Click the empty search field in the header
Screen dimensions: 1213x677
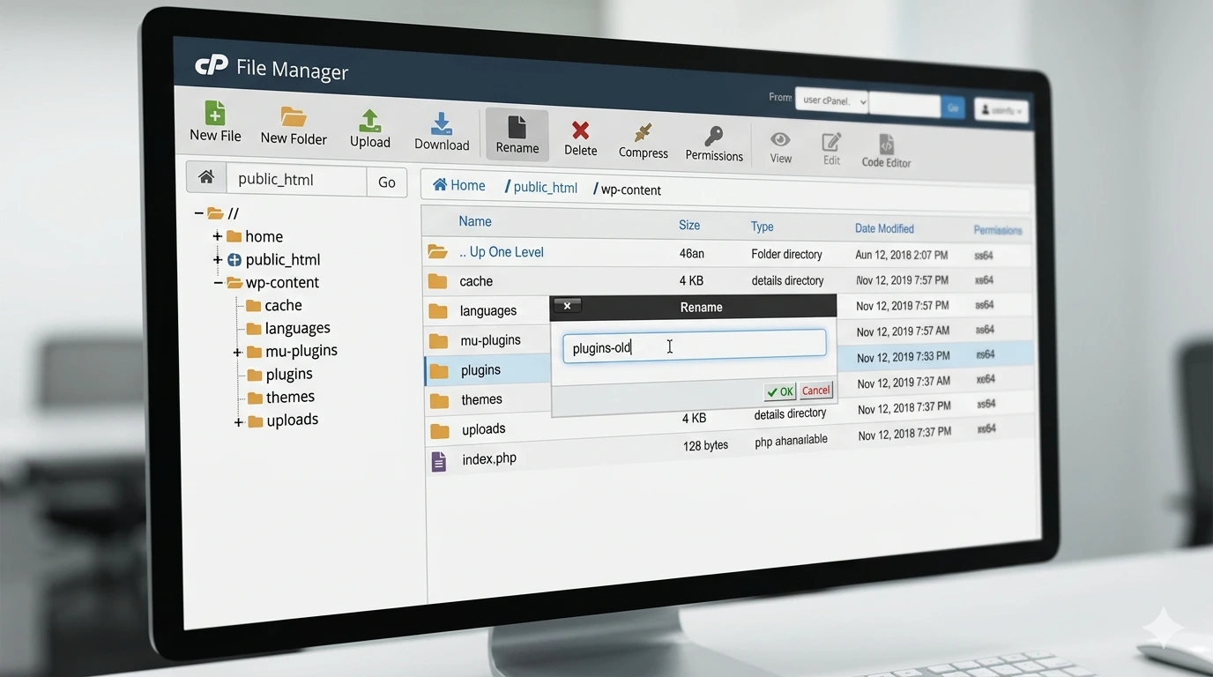tap(904, 105)
